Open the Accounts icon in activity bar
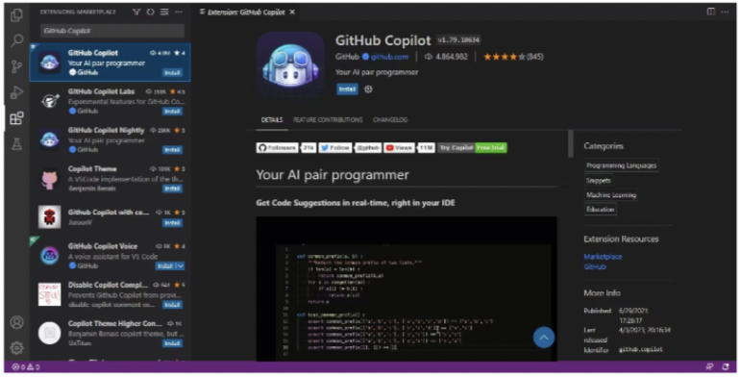740x377 pixels. (x=16, y=322)
